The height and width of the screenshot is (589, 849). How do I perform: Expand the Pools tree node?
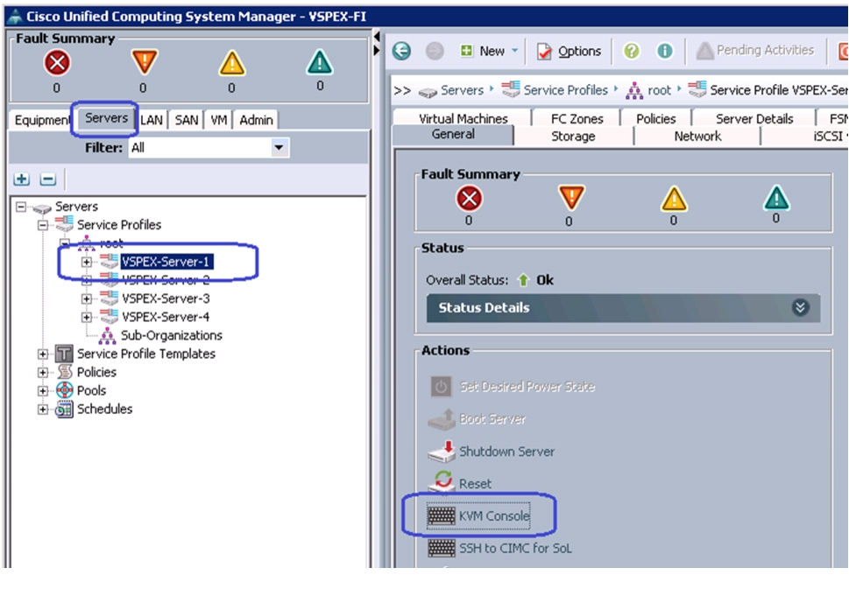42,390
